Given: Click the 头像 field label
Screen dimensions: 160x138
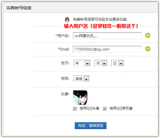Looking at the screenshot, I should 65,94.
